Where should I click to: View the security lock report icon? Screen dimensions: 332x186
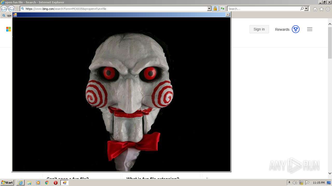coord(215,9)
